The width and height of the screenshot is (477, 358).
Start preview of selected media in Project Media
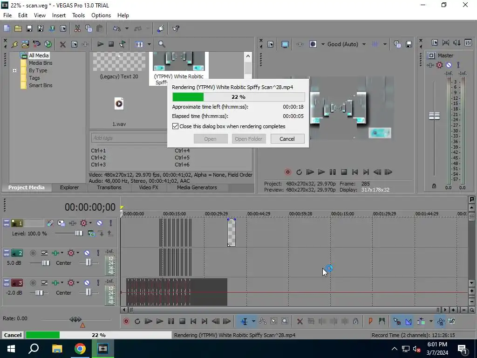[x=100, y=44]
